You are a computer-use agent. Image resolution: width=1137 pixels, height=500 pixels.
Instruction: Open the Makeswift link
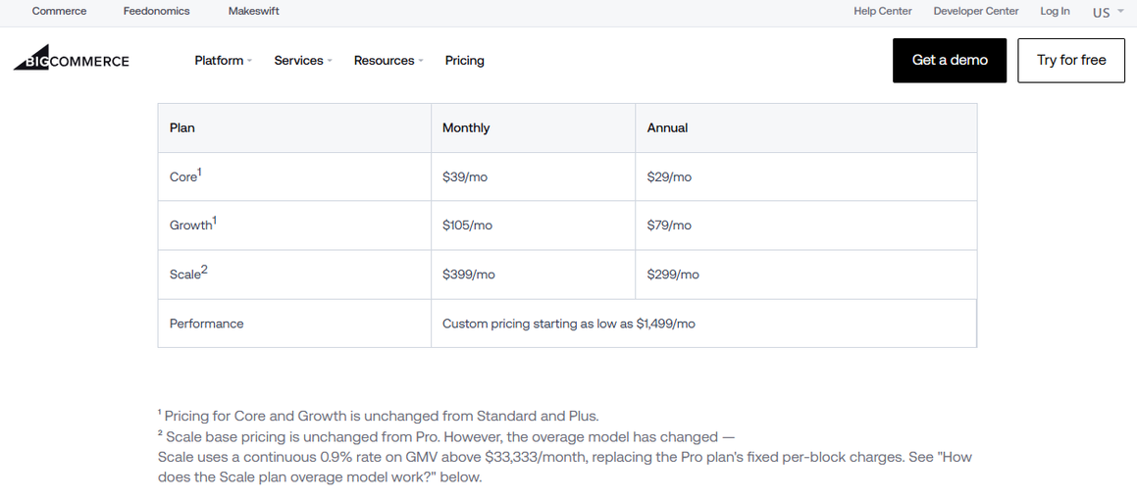pyautogui.click(x=254, y=11)
